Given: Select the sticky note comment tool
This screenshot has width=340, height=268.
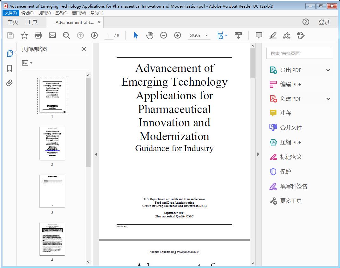Looking at the screenshot, I should coord(259,35).
